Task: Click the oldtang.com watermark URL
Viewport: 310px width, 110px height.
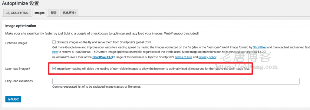Action: point(246,66)
